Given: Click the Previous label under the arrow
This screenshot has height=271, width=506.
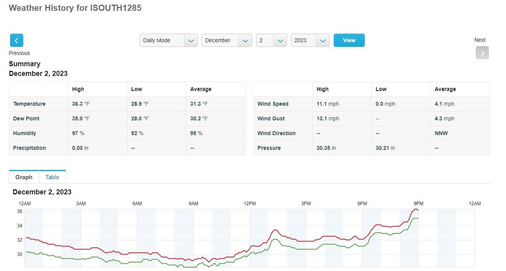Looking at the screenshot, I should coord(19,53).
